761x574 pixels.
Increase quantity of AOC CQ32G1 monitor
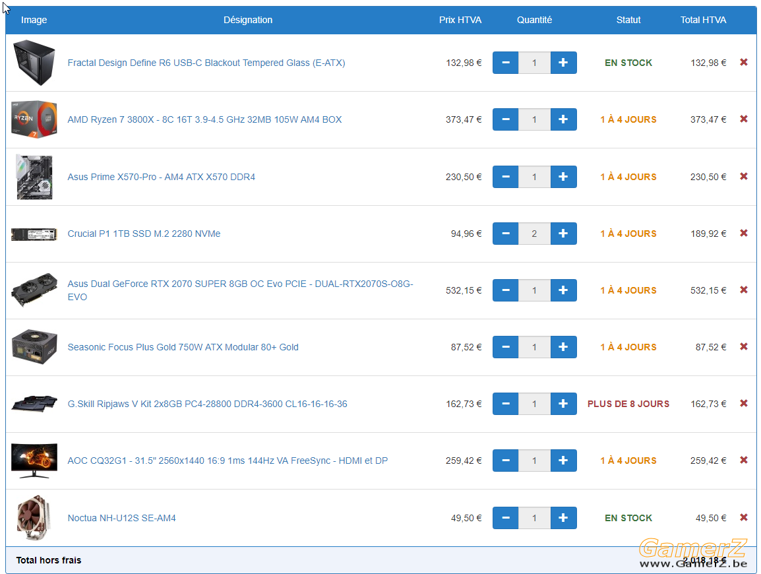pos(563,461)
